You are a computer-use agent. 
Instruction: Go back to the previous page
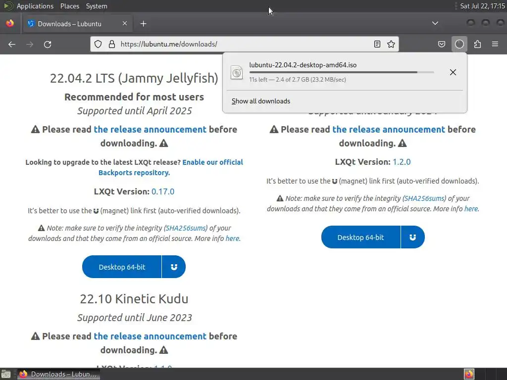tap(12, 44)
